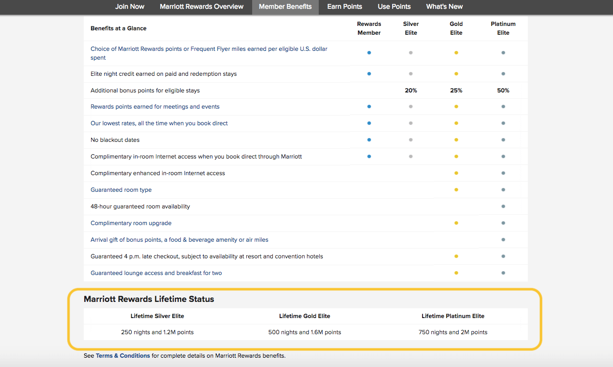Click the 20% Silver Elite bonus value
The image size is (613, 367).
[x=411, y=91]
